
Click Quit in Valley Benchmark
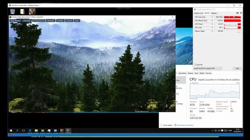[77, 21]
